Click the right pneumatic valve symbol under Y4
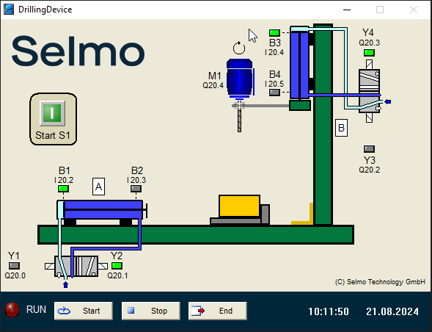The height and width of the screenshot is (332, 432). [370, 91]
